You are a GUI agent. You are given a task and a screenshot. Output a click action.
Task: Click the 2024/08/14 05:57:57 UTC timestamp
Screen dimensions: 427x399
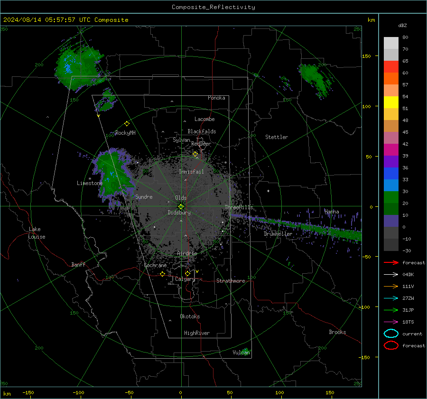(46, 20)
